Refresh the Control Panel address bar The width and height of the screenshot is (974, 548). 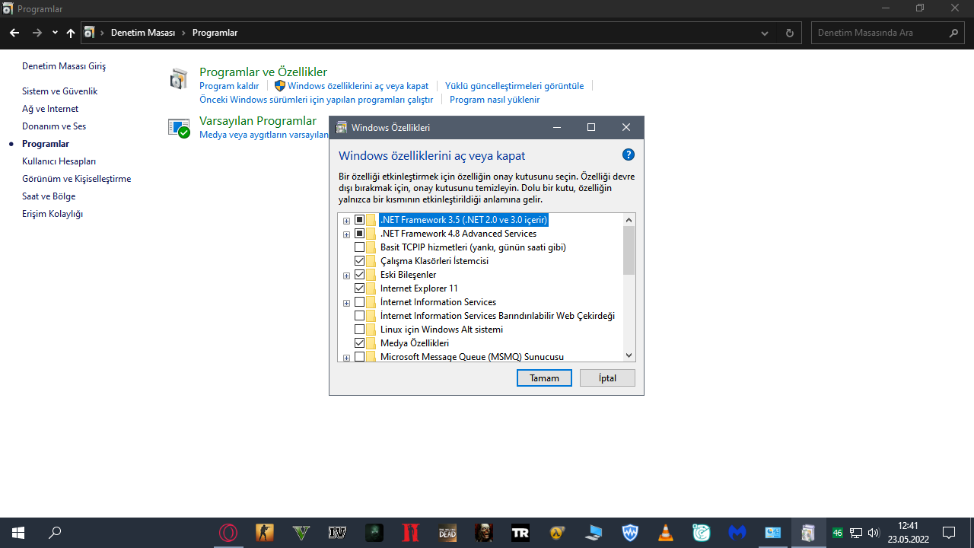click(789, 33)
